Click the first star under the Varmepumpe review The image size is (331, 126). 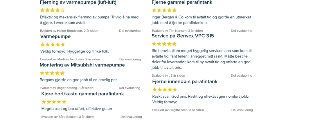click(43, 45)
